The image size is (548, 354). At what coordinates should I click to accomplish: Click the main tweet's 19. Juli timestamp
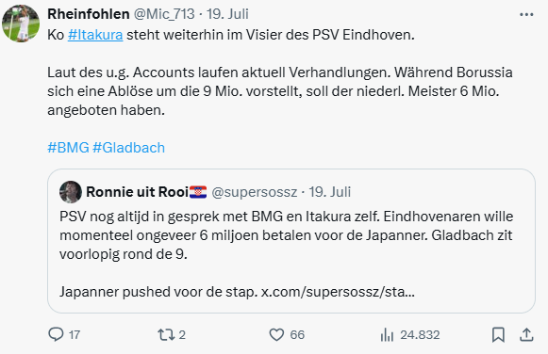[x=227, y=14]
